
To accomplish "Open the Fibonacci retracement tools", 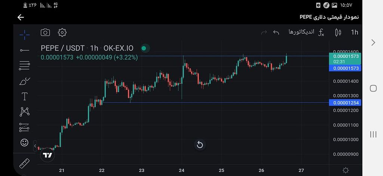I will [24, 66].
